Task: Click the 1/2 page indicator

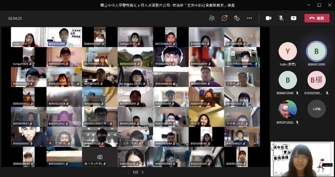Action: click(x=135, y=172)
